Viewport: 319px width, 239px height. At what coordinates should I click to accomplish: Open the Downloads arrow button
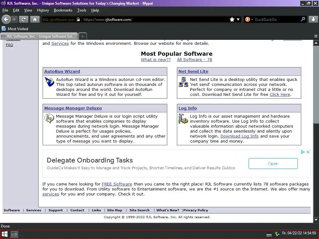click(x=313, y=19)
